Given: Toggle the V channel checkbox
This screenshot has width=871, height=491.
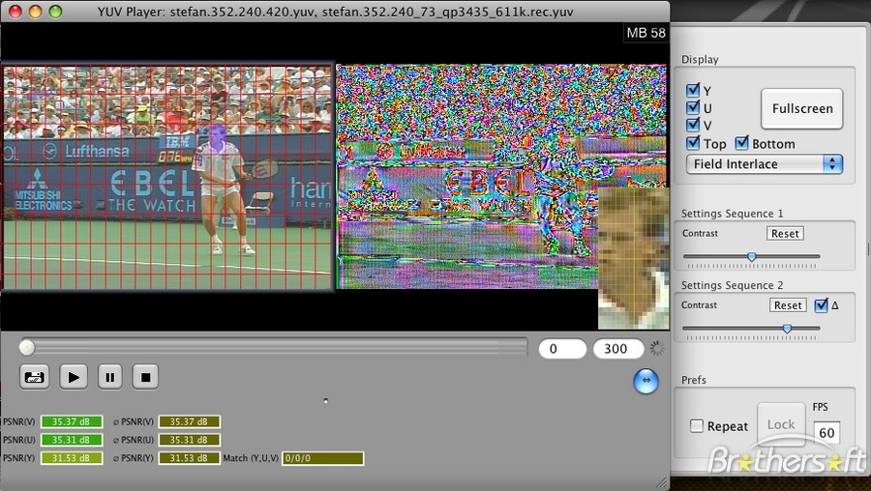Looking at the screenshot, I should [x=693, y=125].
